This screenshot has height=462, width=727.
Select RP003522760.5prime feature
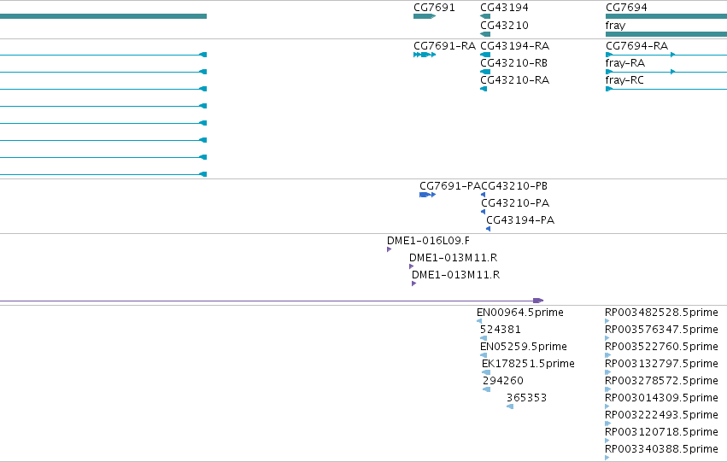point(661,347)
